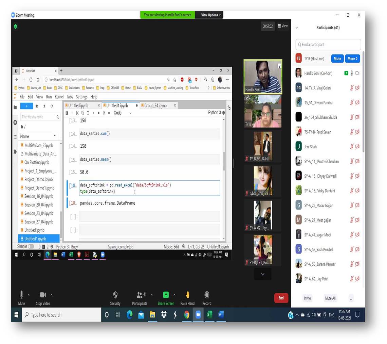Screen dimensions: 387x344
Task: Open Share Screen from the Zoom toolbar
Action: 166,295
